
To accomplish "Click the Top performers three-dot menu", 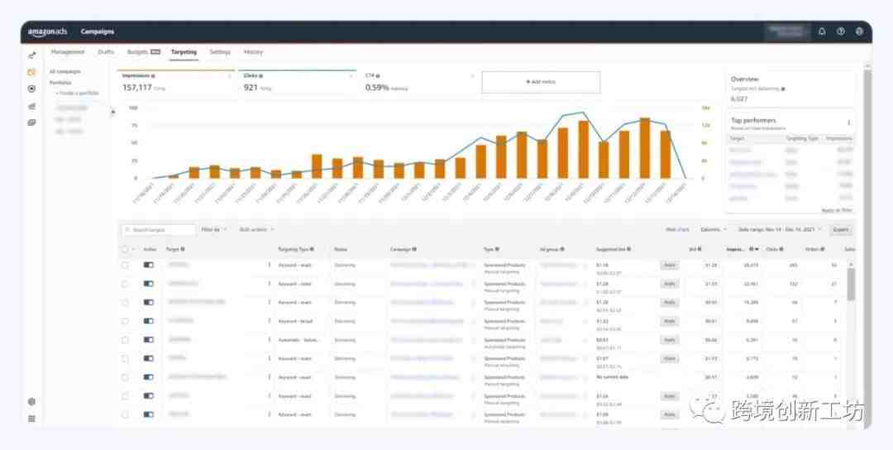I will (x=848, y=122).
